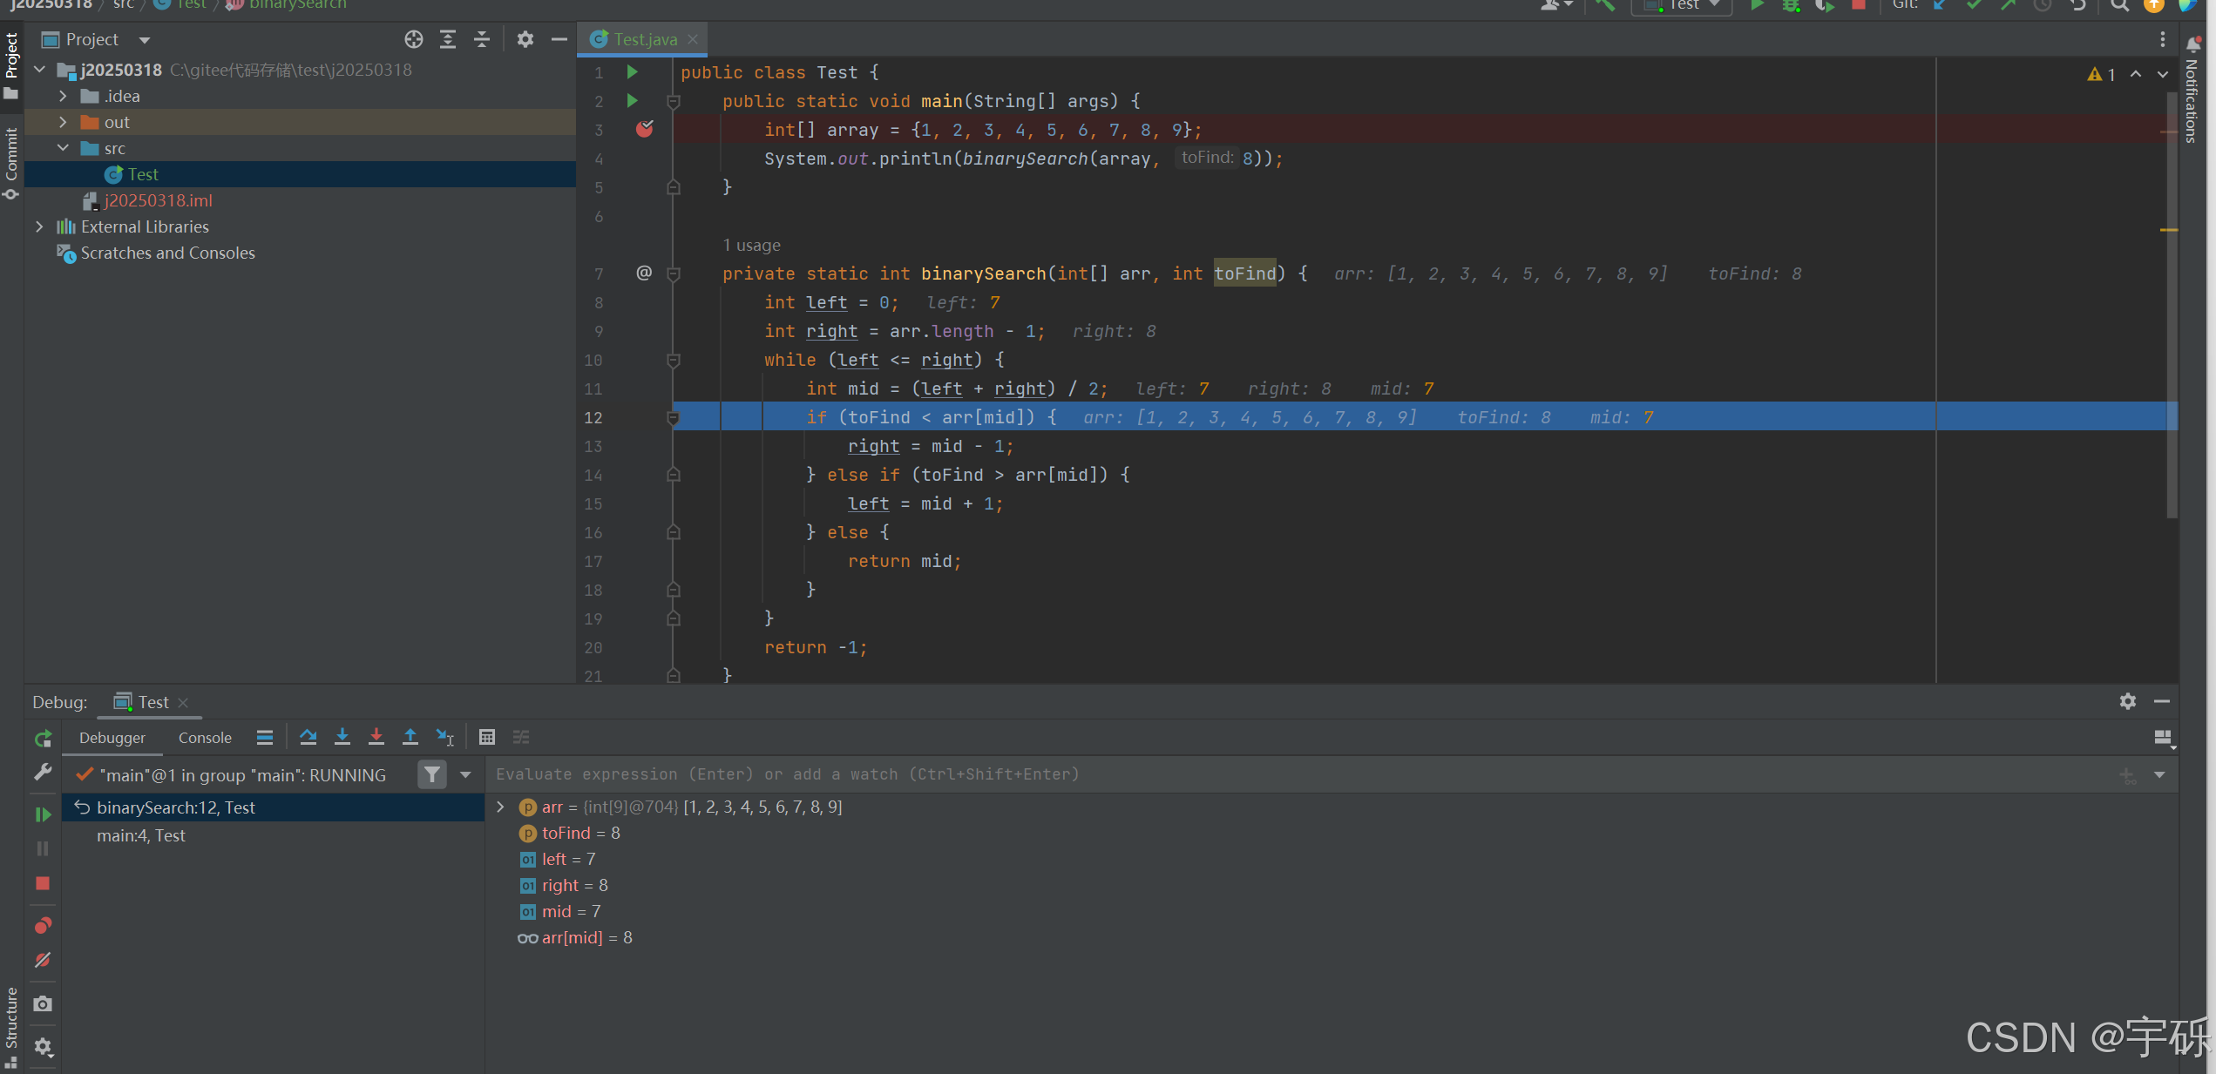
Task: Toggle Mute Breakpoints in debug sidebar
Action: 43,960
